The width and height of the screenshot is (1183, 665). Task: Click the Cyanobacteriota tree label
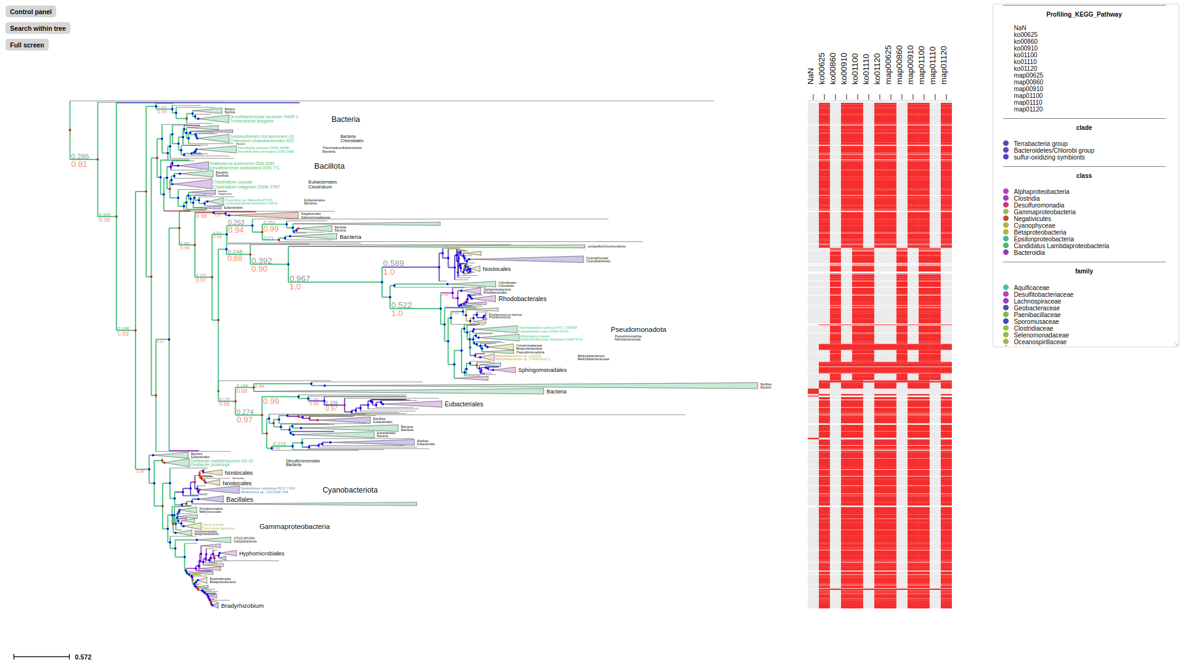350,490
